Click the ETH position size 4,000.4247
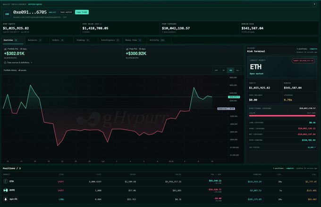Viewport: 321px width, 207px height. (95, 182)
